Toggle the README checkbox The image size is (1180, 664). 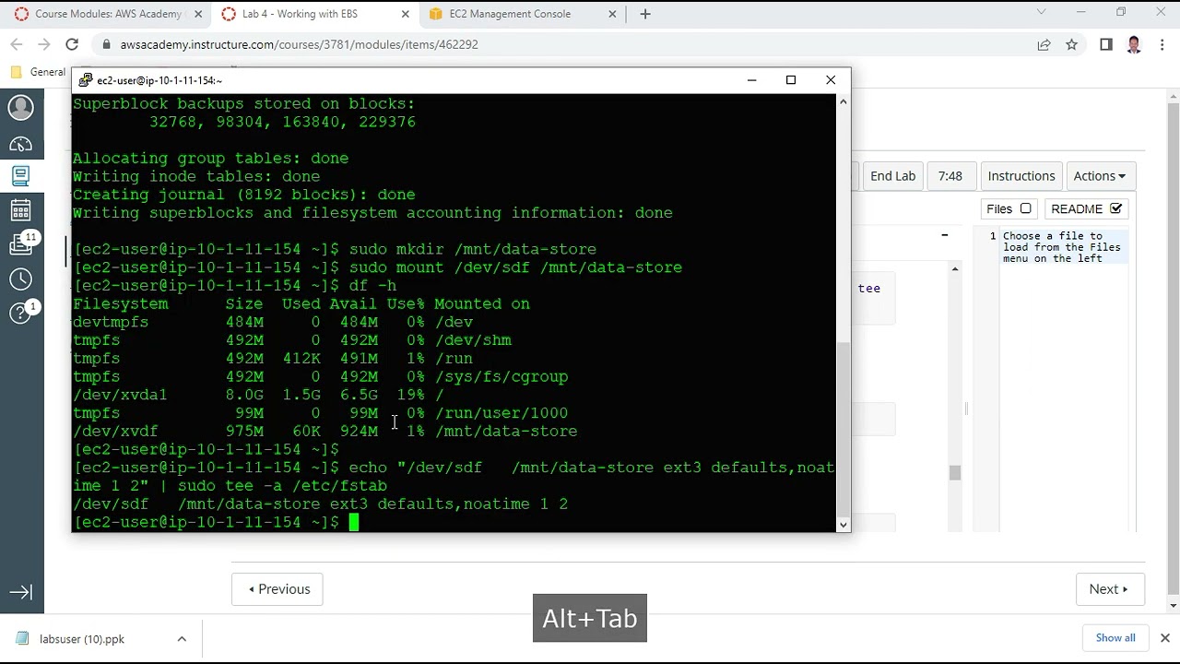click(1116, 208)
